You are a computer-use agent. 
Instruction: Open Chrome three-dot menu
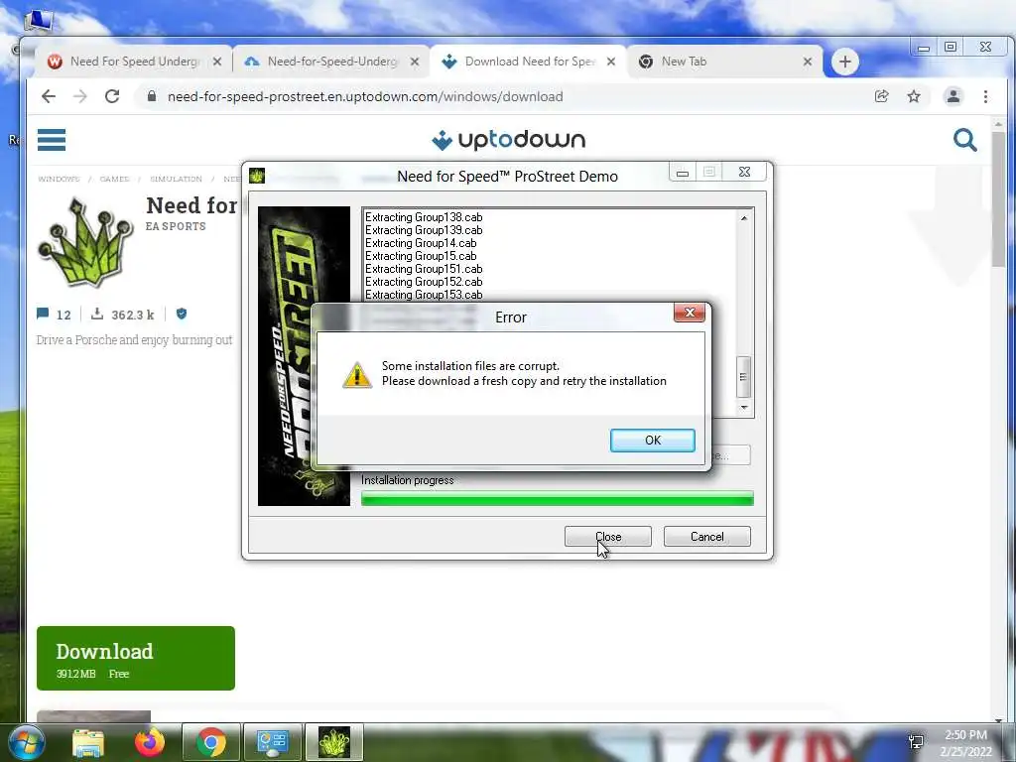click(985, 96)
